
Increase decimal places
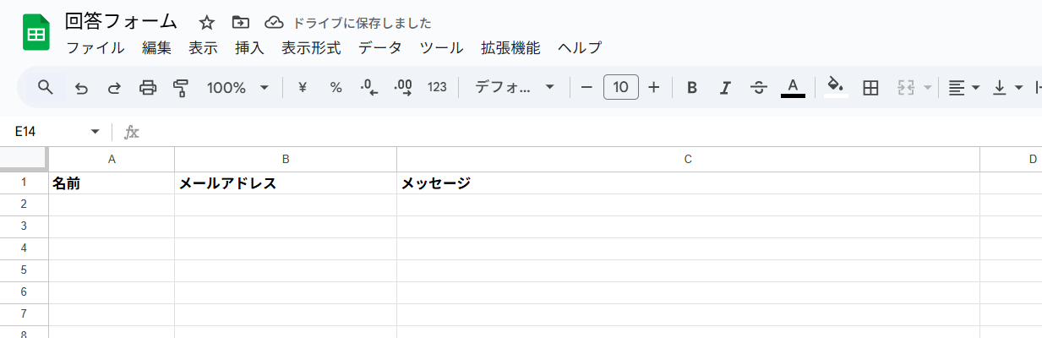[x=403, y=87]
